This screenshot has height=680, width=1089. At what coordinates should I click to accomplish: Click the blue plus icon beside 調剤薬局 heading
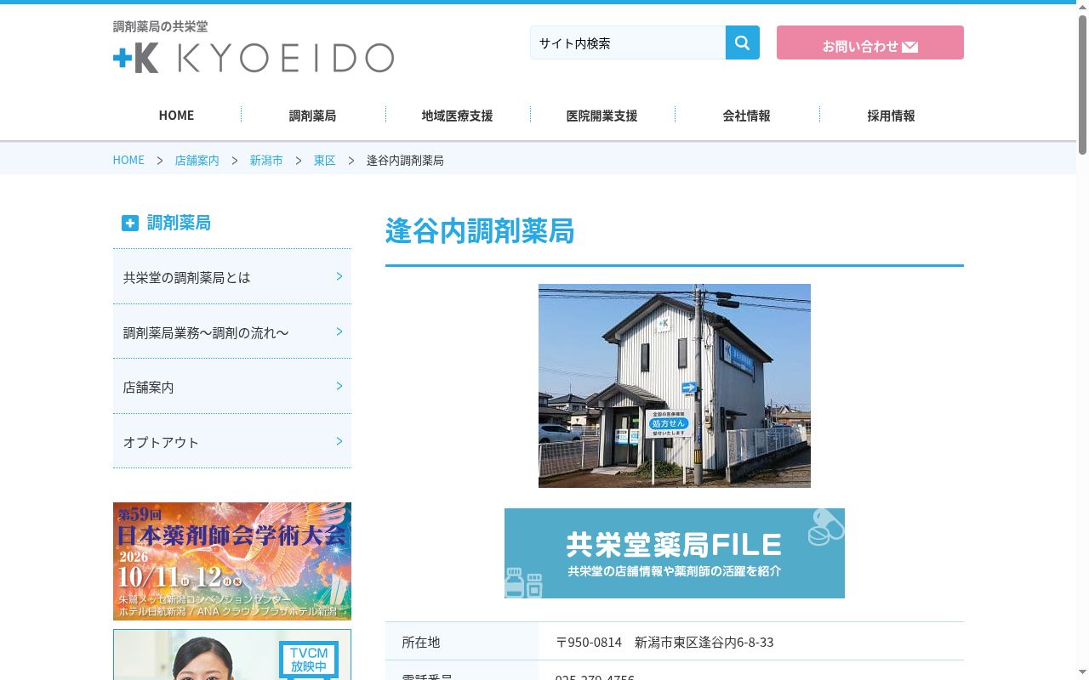point(129,223)
